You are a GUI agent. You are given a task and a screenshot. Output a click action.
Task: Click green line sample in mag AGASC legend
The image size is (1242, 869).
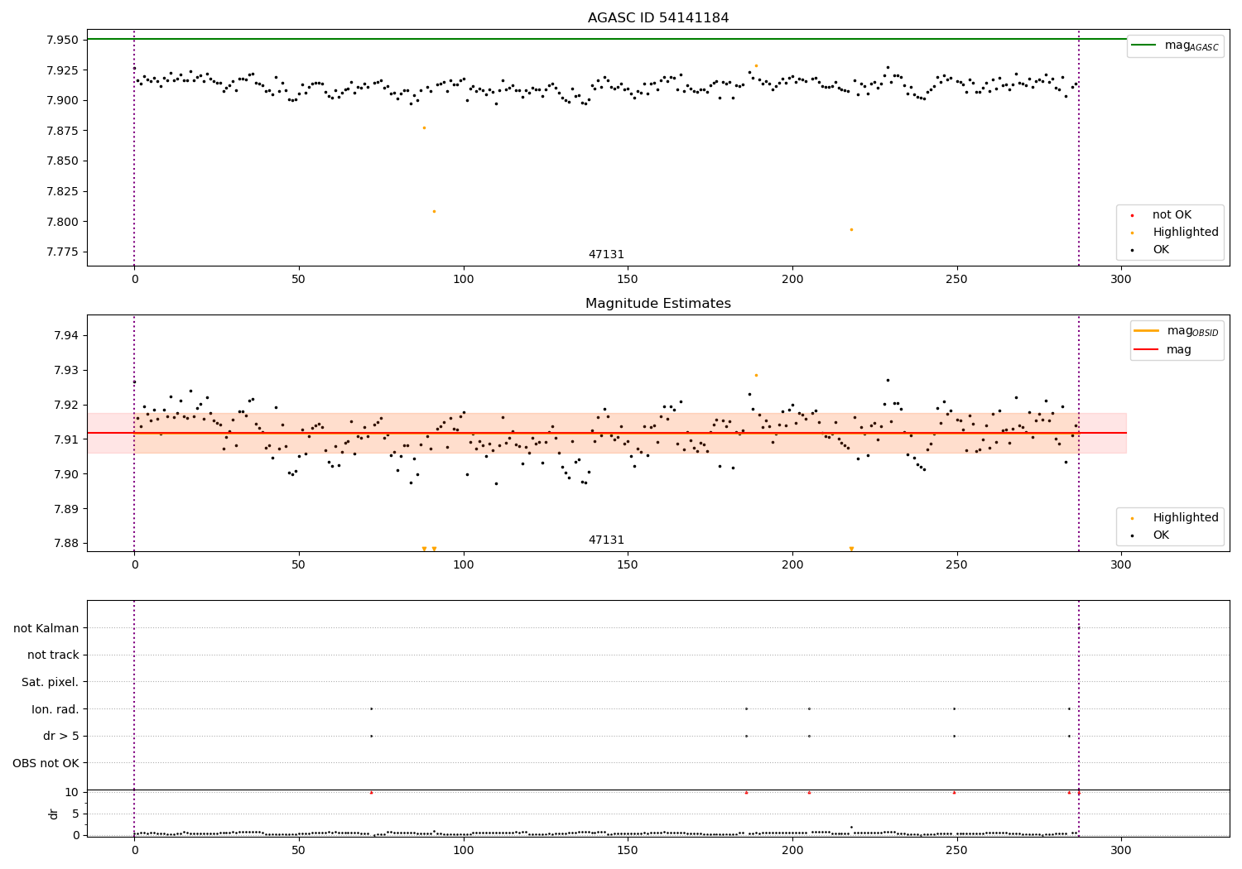[1144, 46]
